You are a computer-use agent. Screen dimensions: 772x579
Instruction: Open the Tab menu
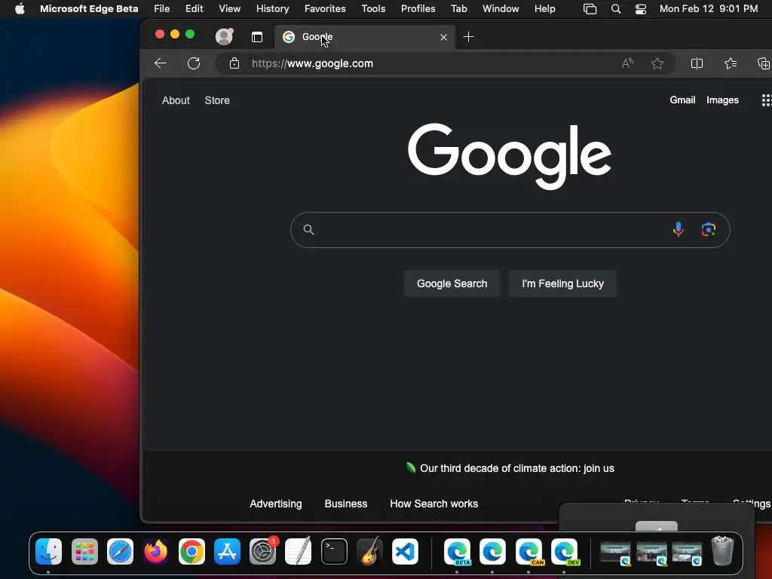[x=459, y=8]
